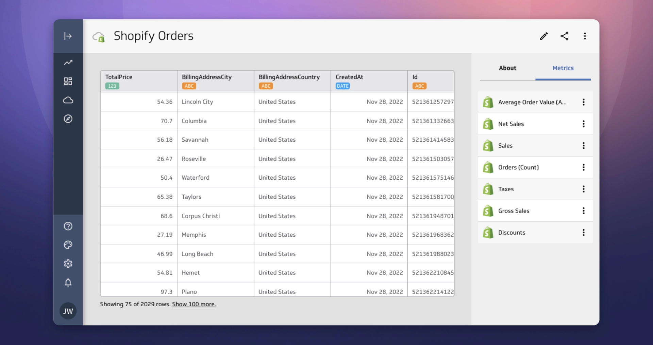
Task: Switch to the Metrics tab
Action: tap(563, 68)
